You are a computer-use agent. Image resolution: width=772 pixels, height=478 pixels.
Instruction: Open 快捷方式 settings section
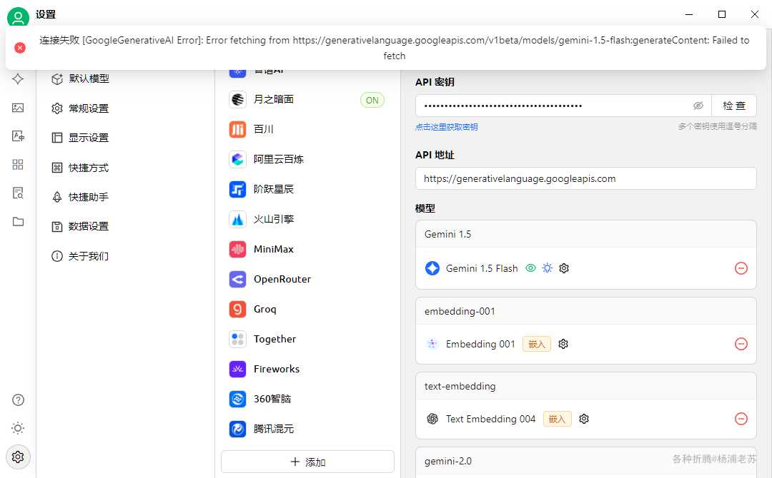(80, 168)
